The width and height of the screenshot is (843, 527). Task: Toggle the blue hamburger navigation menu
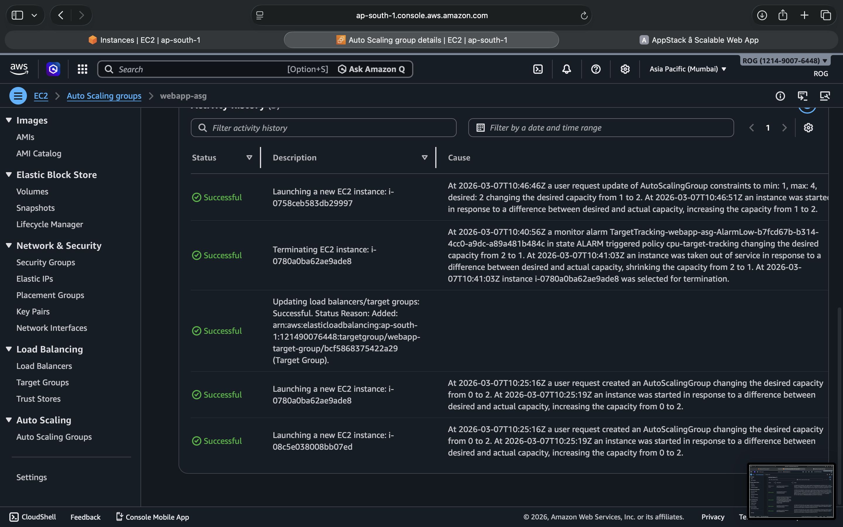(18, 96)
